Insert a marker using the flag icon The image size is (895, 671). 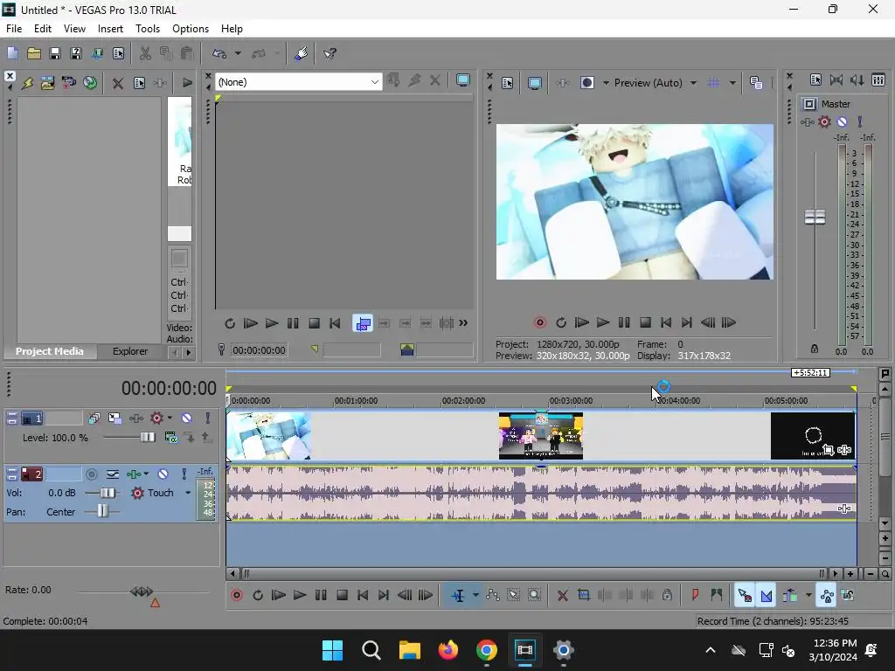695,596
